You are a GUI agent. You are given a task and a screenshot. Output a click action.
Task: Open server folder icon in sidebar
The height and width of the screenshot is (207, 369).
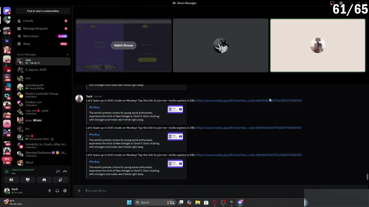tap(7, 41)
